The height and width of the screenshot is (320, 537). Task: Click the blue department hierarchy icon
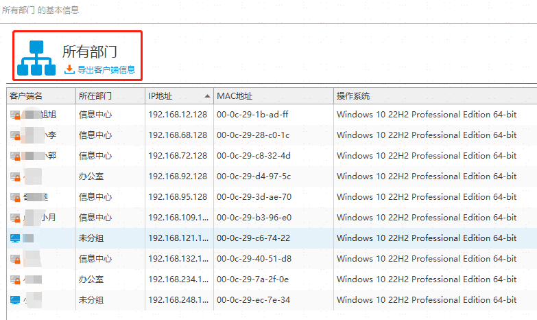[x=36, y=58]
